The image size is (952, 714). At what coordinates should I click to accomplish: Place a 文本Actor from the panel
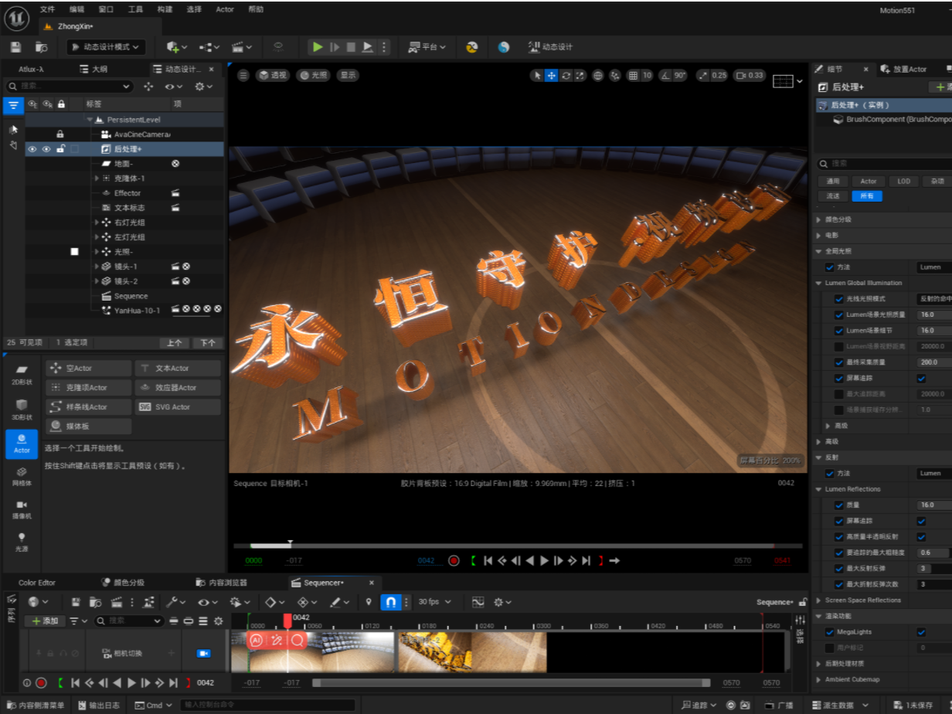pos(177,368)
